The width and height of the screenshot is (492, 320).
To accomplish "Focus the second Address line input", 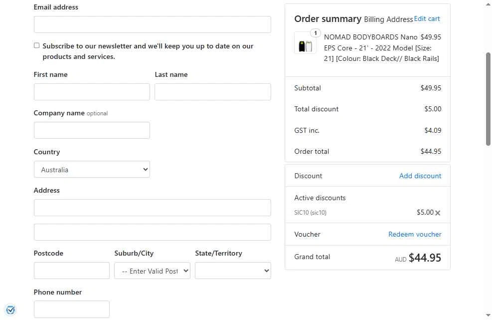I will tap(152, 232).
